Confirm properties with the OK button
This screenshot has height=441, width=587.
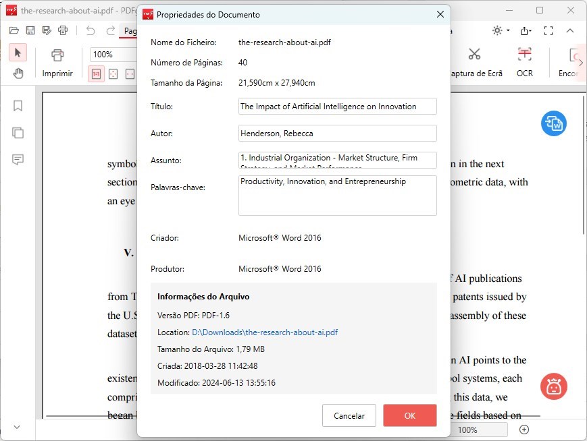coord(409,415)
